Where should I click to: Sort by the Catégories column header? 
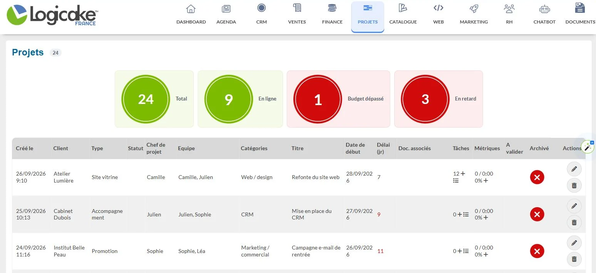(254, 148)
